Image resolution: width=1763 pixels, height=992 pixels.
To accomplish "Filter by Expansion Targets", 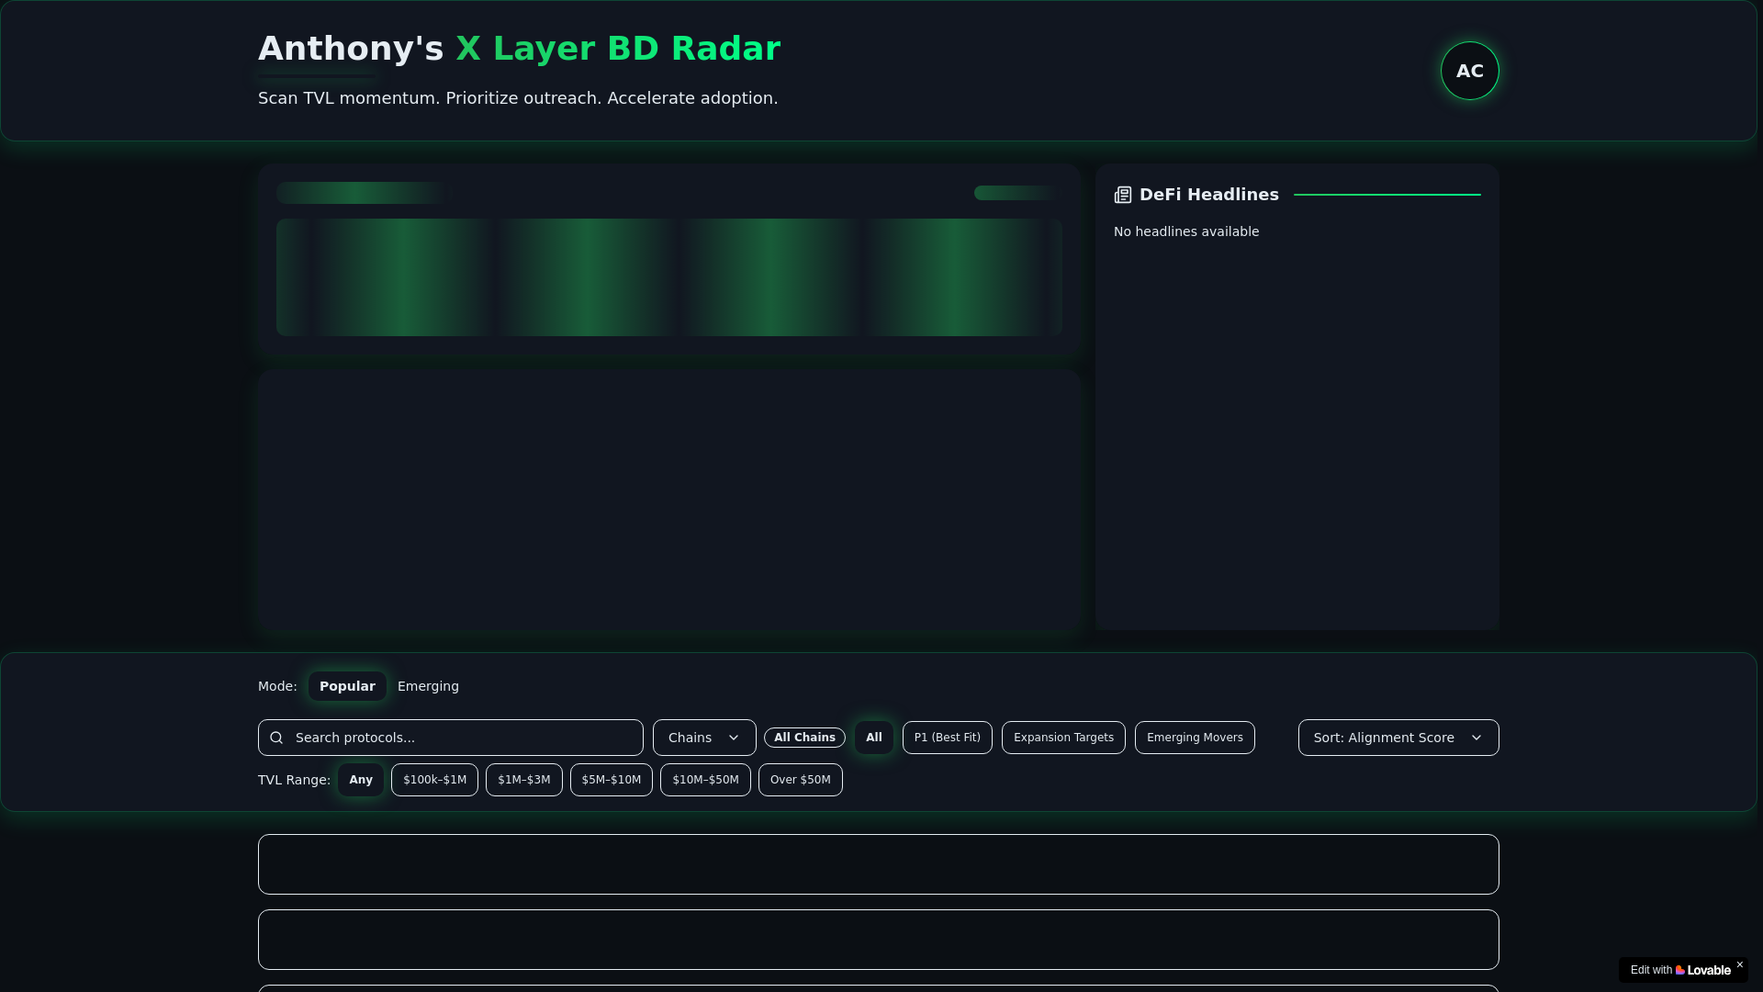I will tap(1063, 738).
